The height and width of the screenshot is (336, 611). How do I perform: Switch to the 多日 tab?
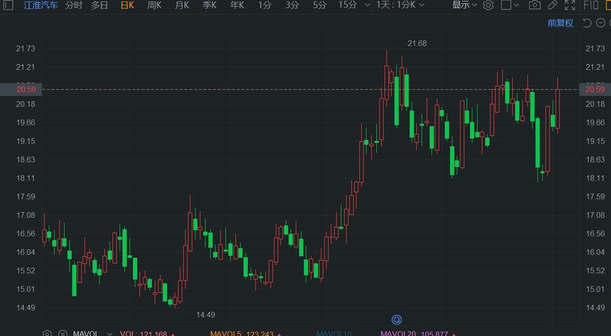(100, 5)
